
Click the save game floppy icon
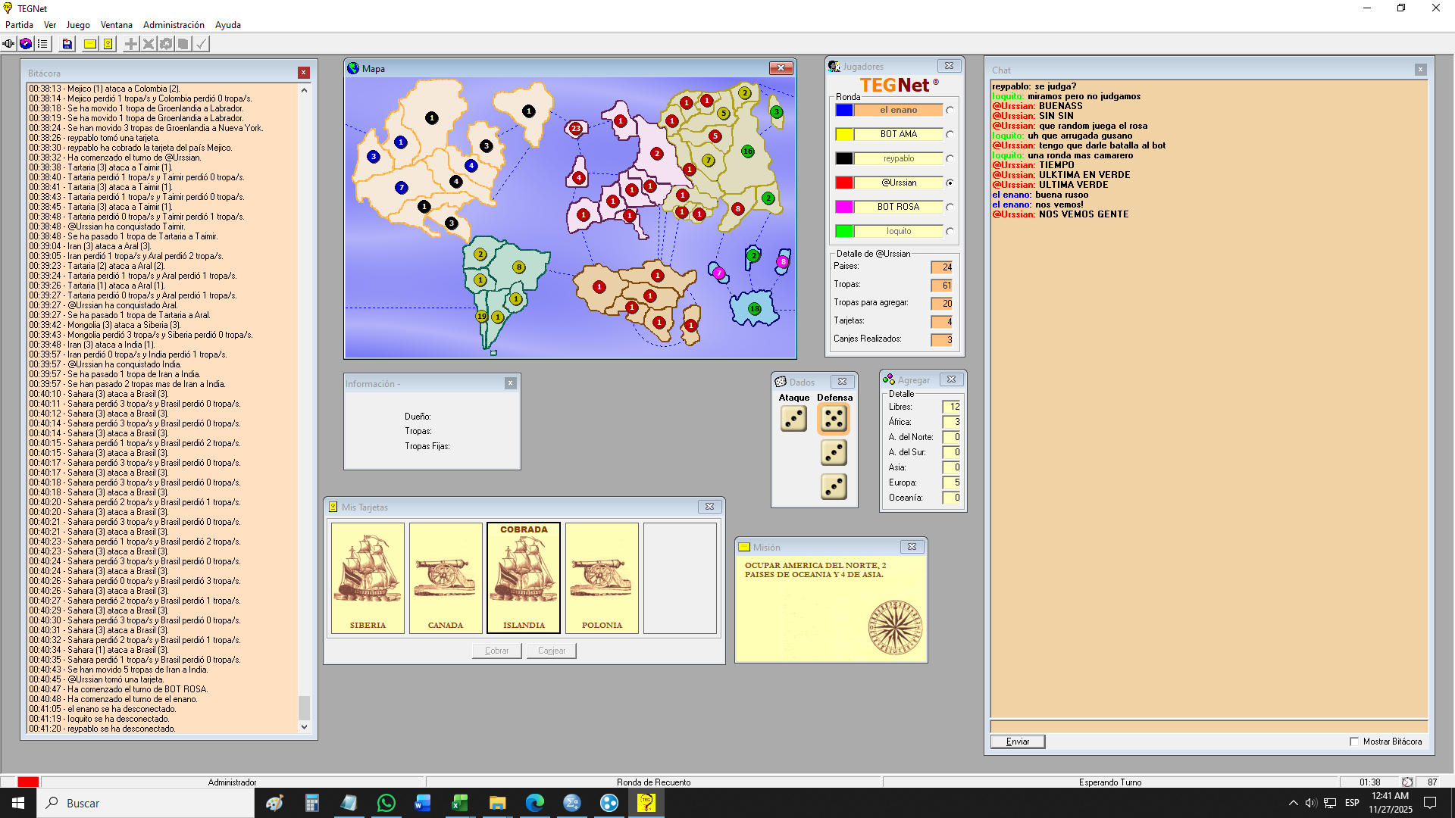click(67, 44)
